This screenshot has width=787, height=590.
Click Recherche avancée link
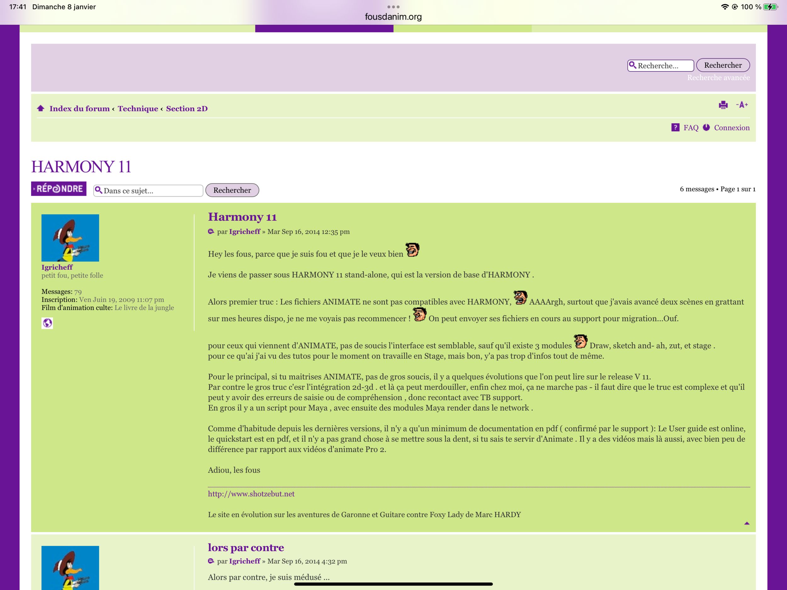coord(718,77)
